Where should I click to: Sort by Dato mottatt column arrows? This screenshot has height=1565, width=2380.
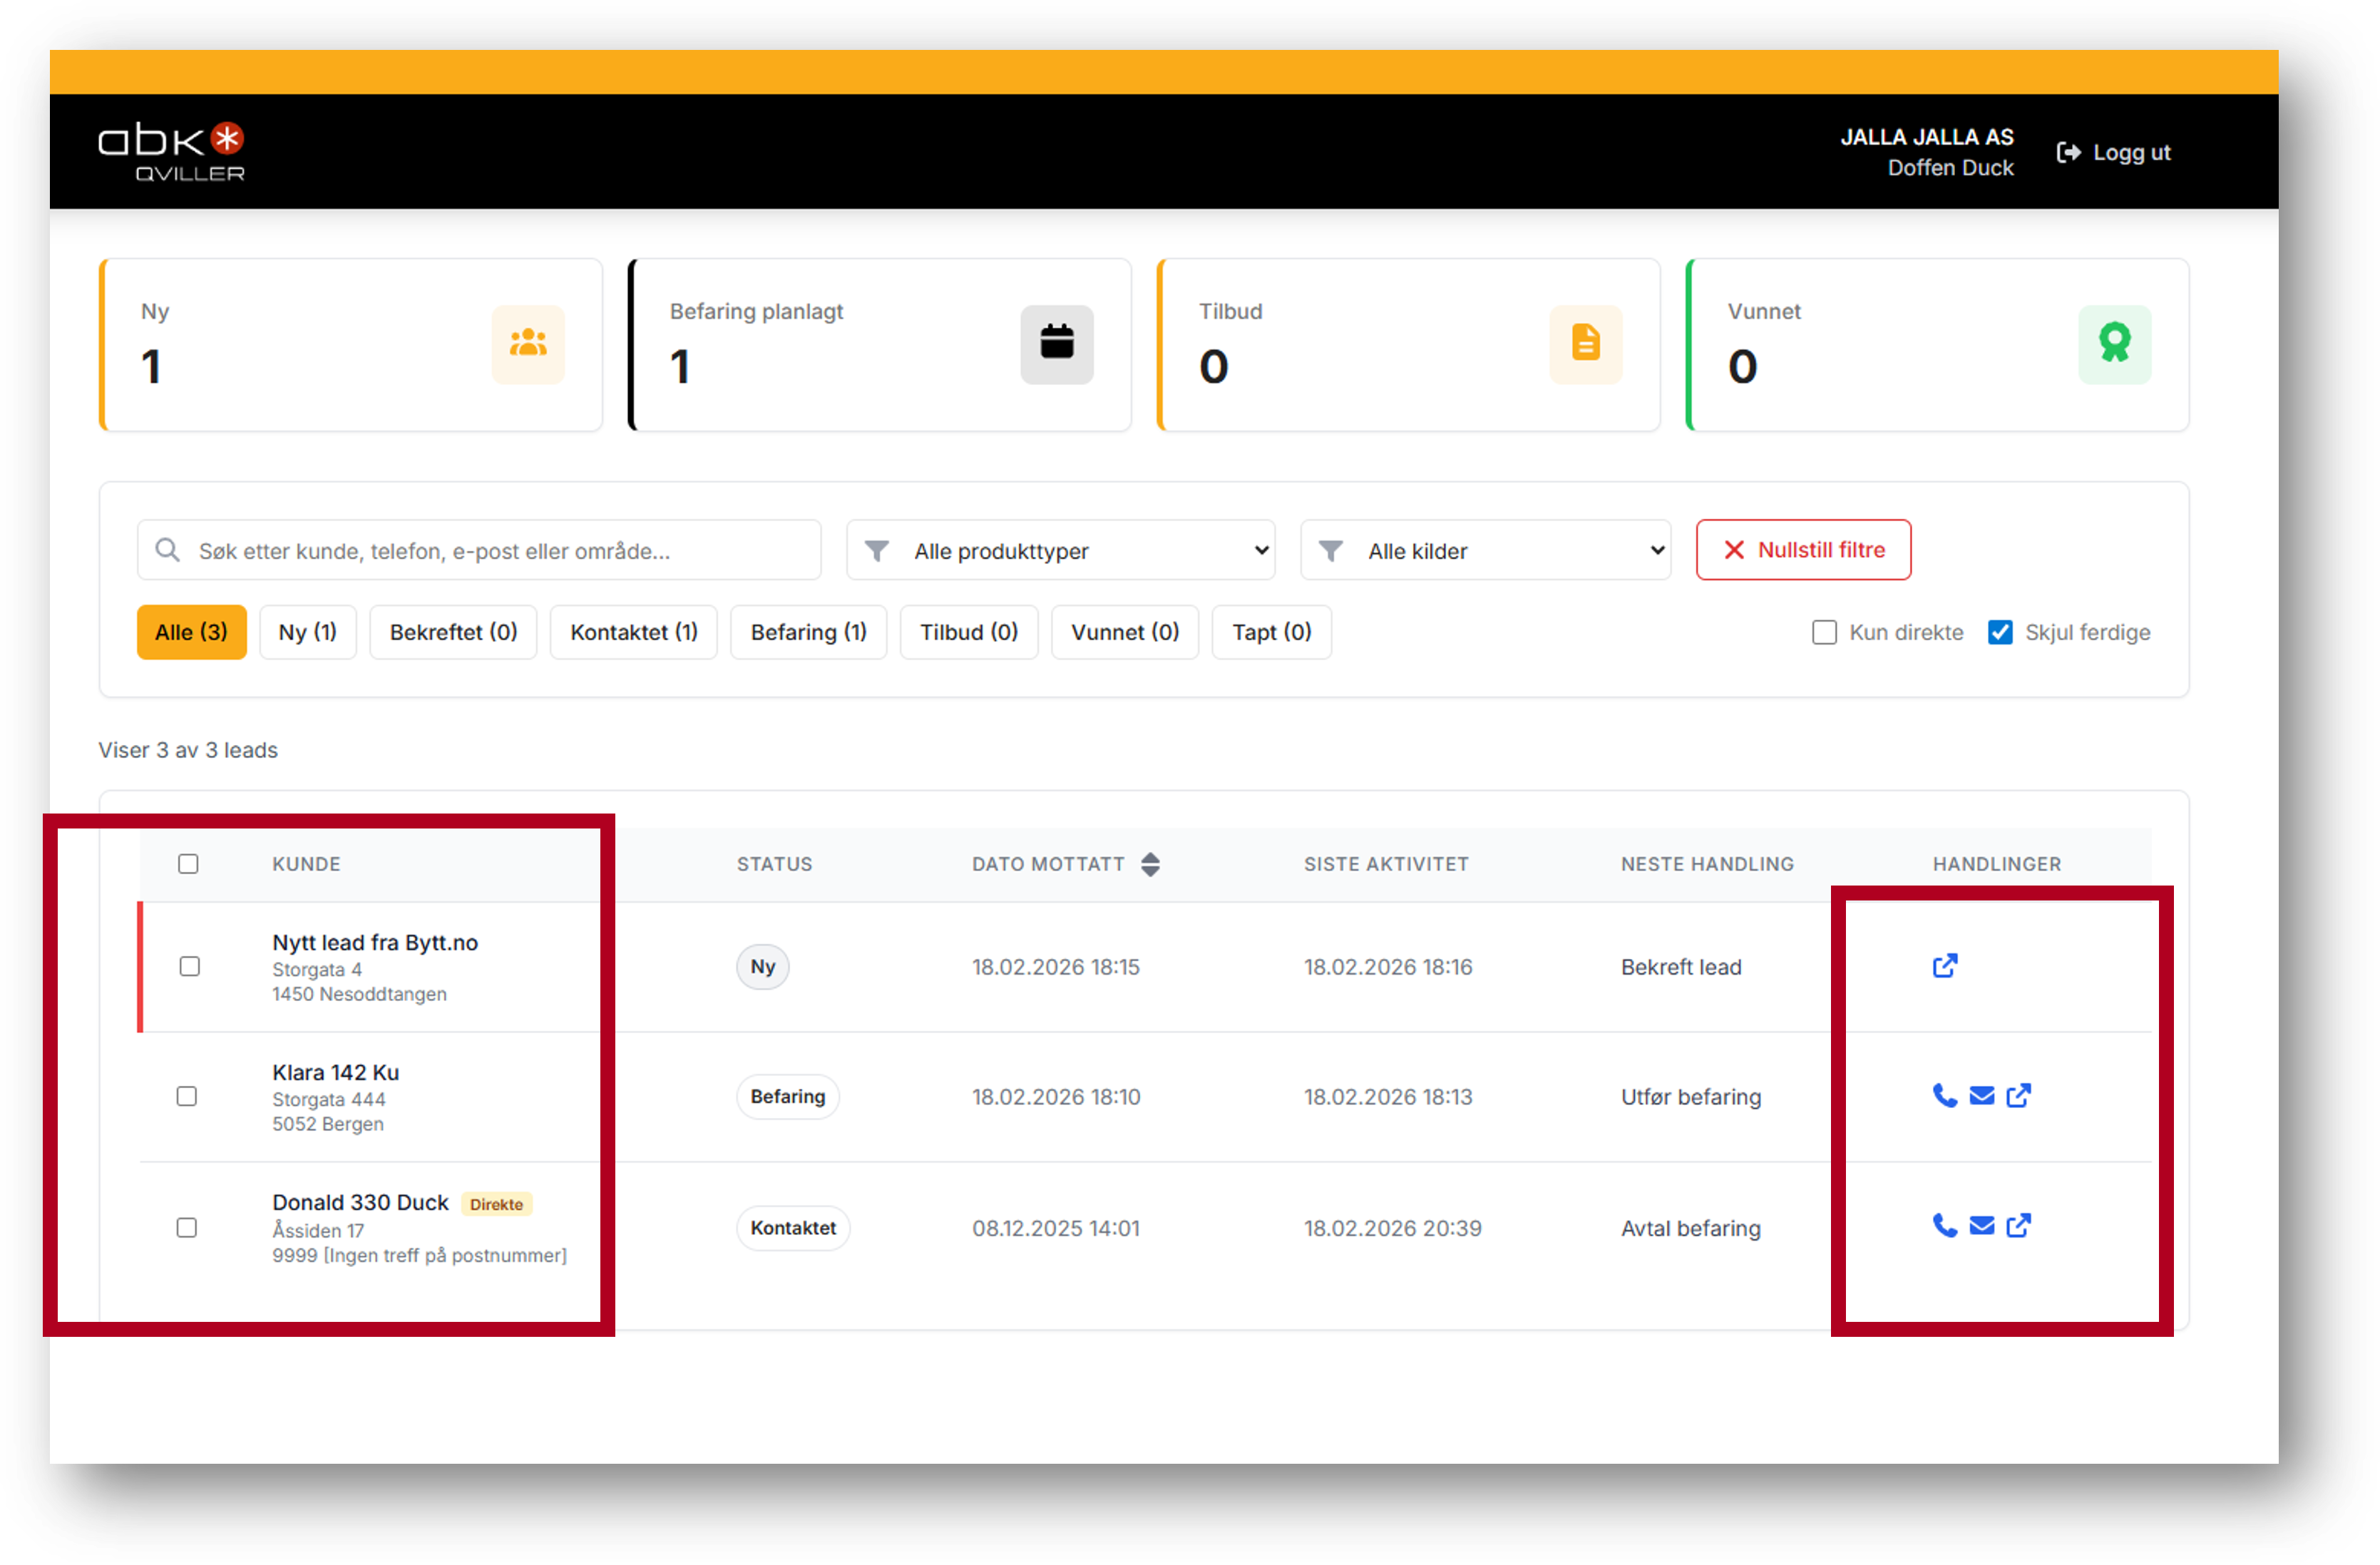coord(1150,864)
